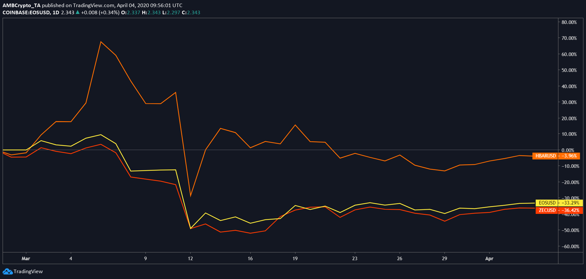586x279 pixels.
Task: Click the TradingView cloud logo icon
Action: tap(7, 272)
